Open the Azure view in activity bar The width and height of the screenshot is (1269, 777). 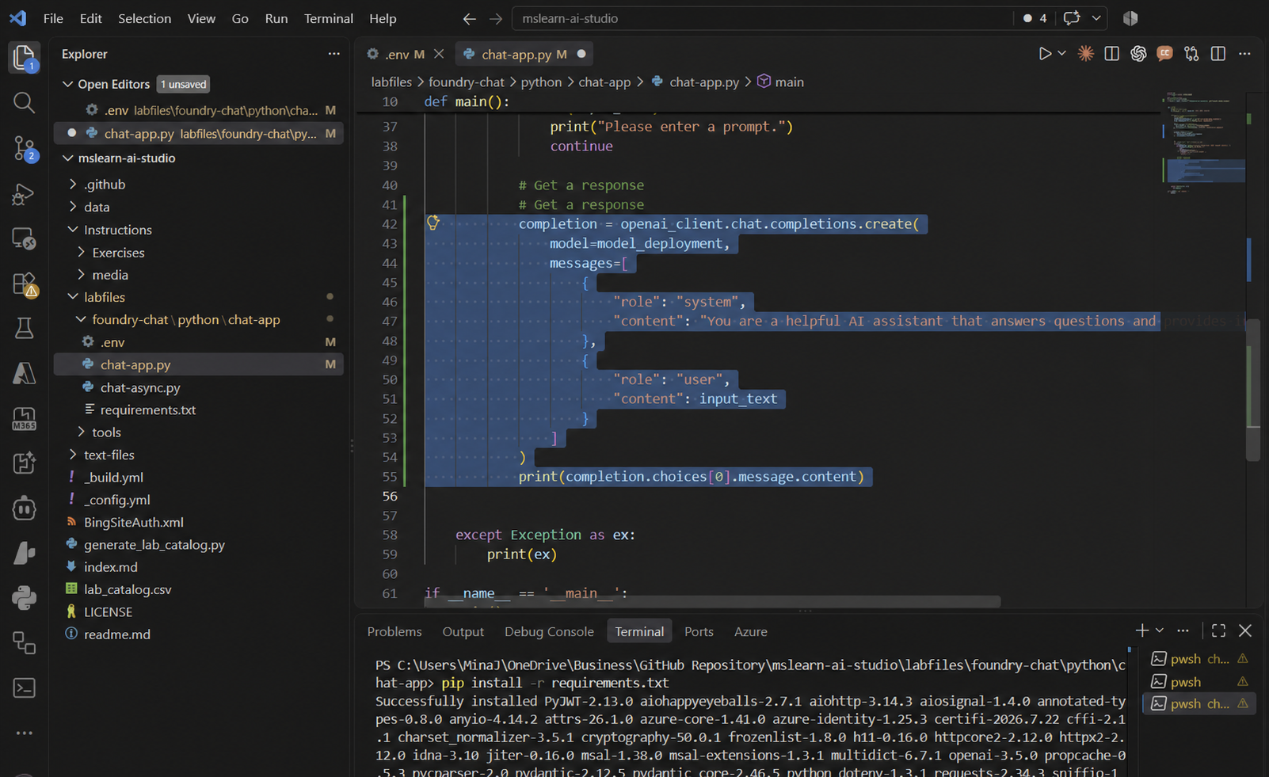(x=24, y=373)
